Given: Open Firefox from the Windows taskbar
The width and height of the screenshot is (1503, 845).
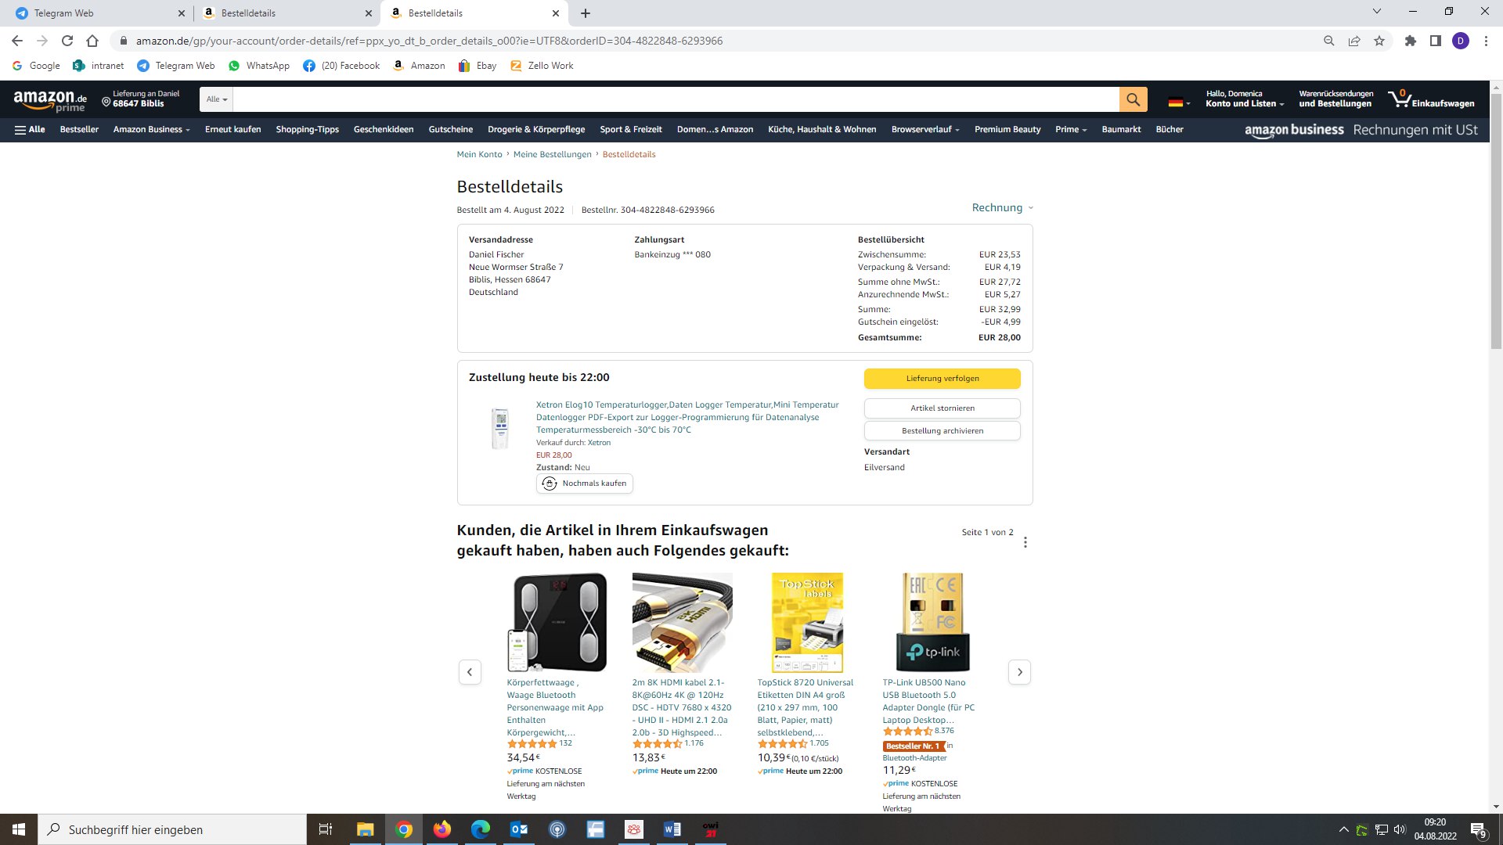Looking at the screenshot, I should [x=442, y=829].
